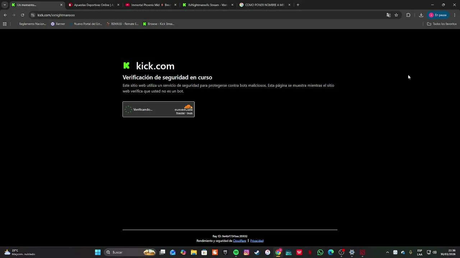Open the Cloudflare link in the footer
Screen dimensions: 460x258
(239, 241)
